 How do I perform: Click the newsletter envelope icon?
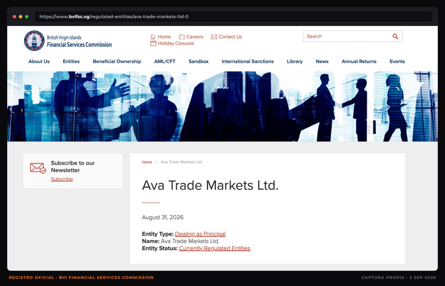click(38, 168)
